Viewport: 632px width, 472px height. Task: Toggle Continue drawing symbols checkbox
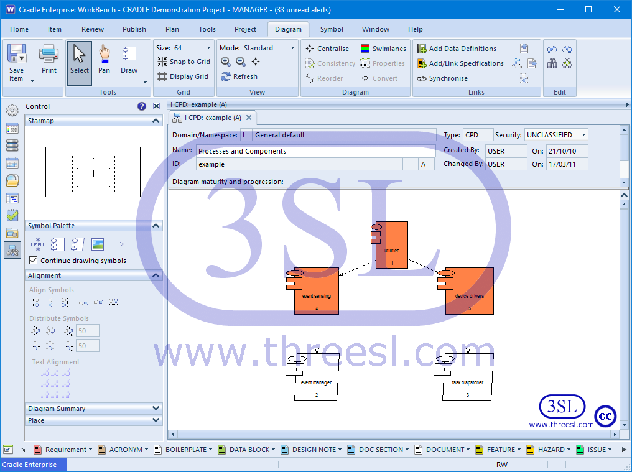tap(34, 261)
